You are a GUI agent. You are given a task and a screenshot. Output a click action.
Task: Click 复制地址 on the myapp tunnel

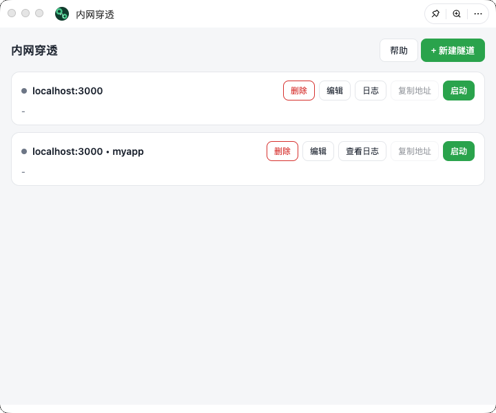click(415, 151)
